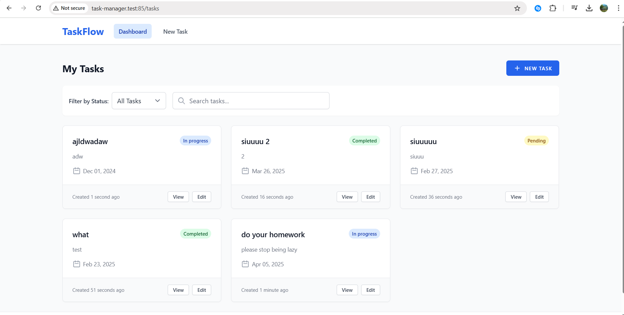Viewport: 624px width, 315px height.
Task: View the what task
Action: point(178,290)
